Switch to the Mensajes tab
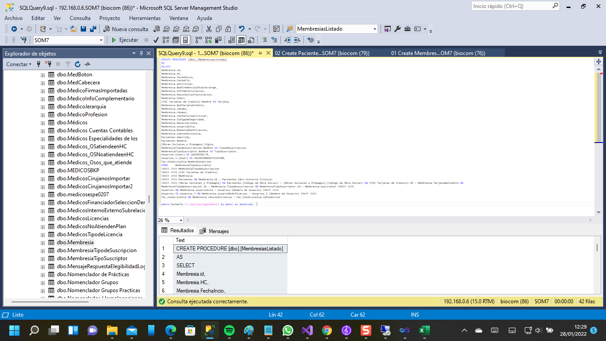This screenshot has height=341, width=606. [215, 231]
